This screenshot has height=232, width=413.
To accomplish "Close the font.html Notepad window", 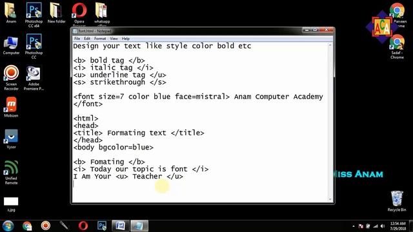I will [x=327, y=30].
